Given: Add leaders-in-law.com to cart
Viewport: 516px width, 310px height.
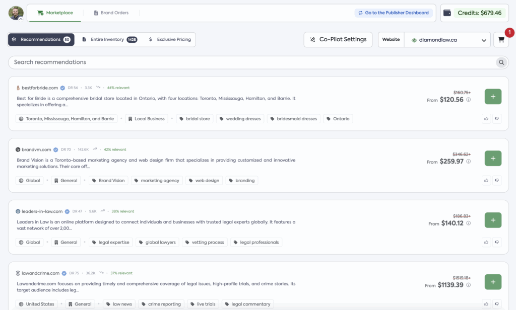Looking at the screenshot, I should (493, 220).
